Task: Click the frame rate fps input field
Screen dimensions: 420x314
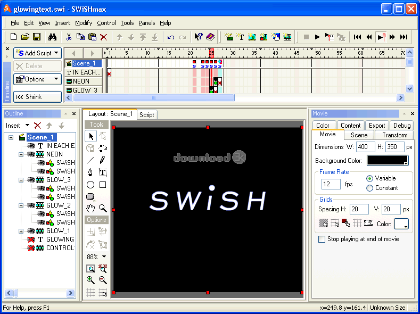Action: [x=331, y=184]
